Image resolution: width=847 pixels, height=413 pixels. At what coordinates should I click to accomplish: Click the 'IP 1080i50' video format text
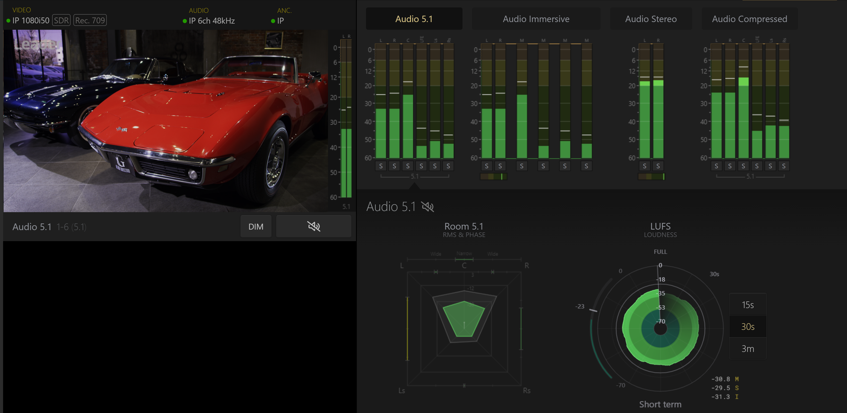coord(31,20)
